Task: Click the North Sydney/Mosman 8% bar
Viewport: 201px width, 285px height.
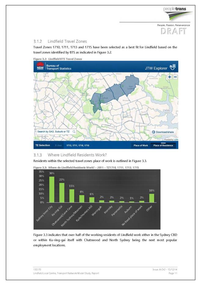Action: point(82,199)
